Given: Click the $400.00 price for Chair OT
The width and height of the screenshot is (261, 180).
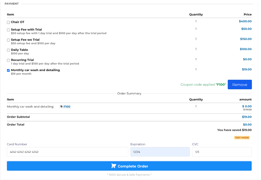Looking at the screenshot, I should pos(245,21).
